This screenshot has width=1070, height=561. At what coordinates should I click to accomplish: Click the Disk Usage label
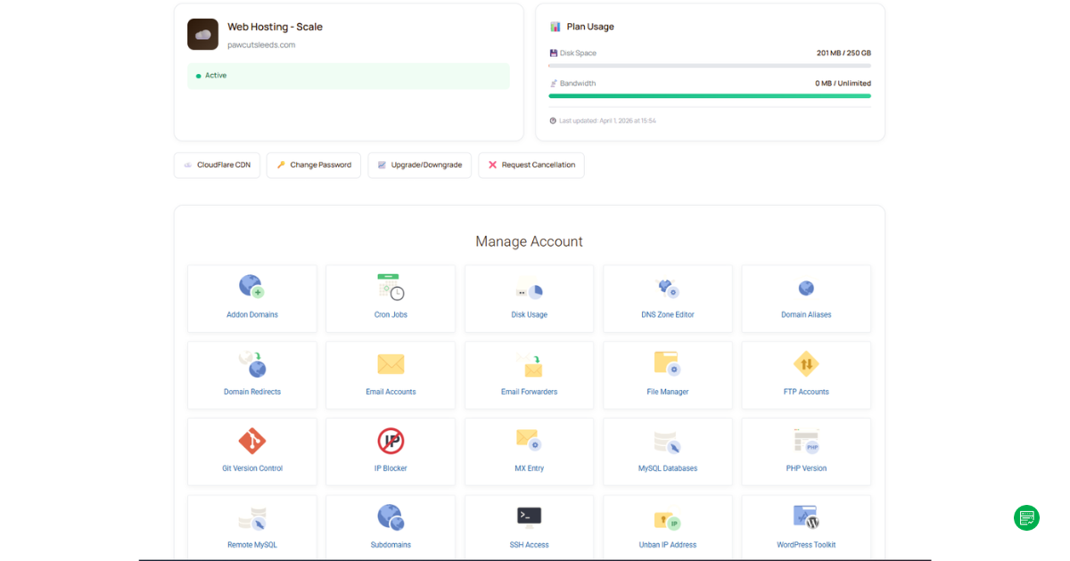(530, 315)
